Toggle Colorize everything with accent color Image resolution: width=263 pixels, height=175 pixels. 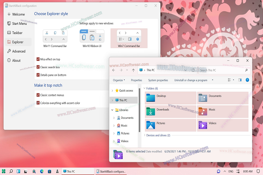click(38, 103)
